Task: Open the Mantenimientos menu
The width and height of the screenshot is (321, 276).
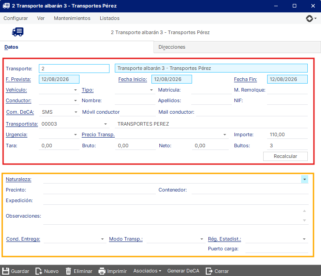Action: (72, 18)
